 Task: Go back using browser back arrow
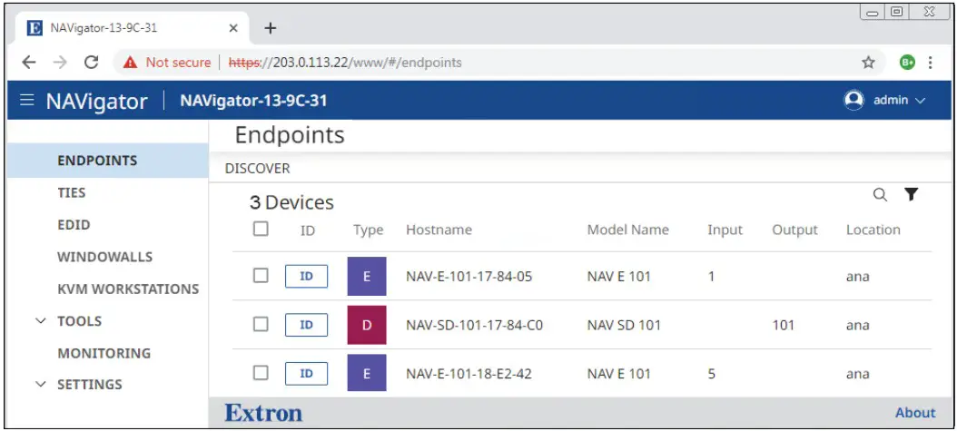[29, 63]
